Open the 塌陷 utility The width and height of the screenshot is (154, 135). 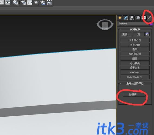pyautogui.click(x=135, y=49)
